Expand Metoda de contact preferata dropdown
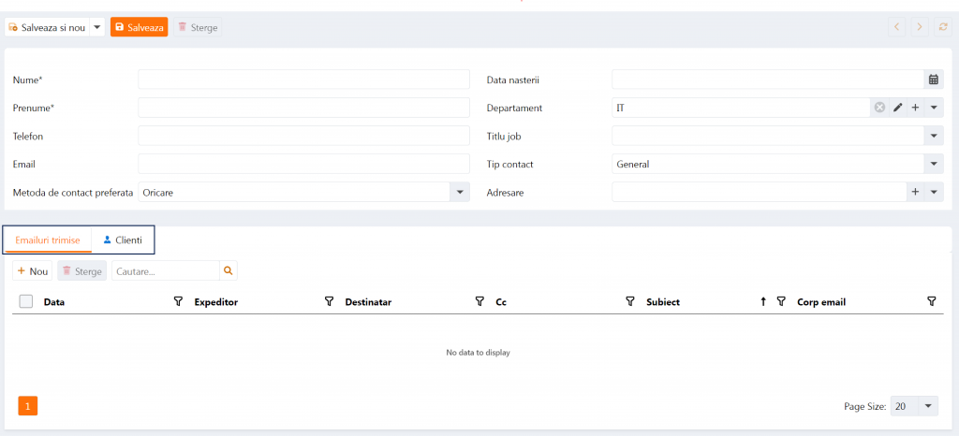959x436 pixels. click(x=459, y=192)
